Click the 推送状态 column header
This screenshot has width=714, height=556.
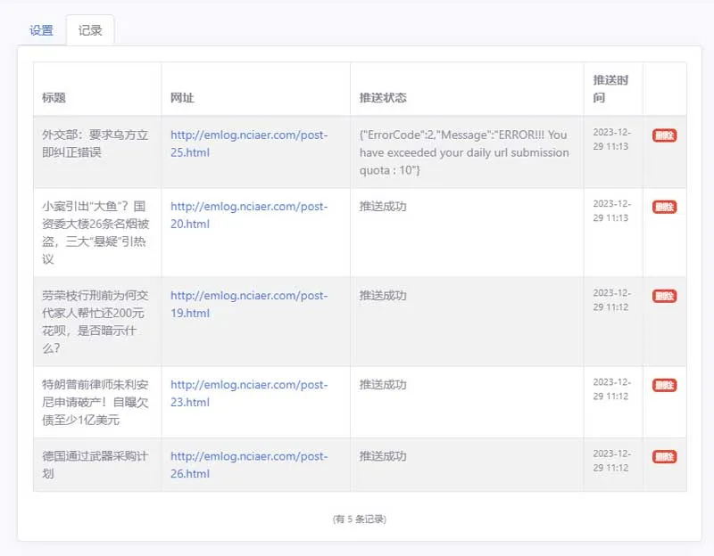pyautogui.click(x=383, y=98)
